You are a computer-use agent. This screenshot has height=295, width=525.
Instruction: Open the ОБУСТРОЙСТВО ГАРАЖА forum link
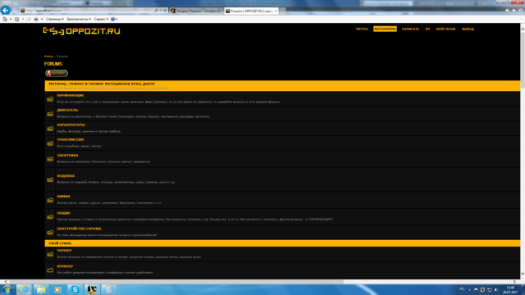pyautogui.click(x=79, y=229)
